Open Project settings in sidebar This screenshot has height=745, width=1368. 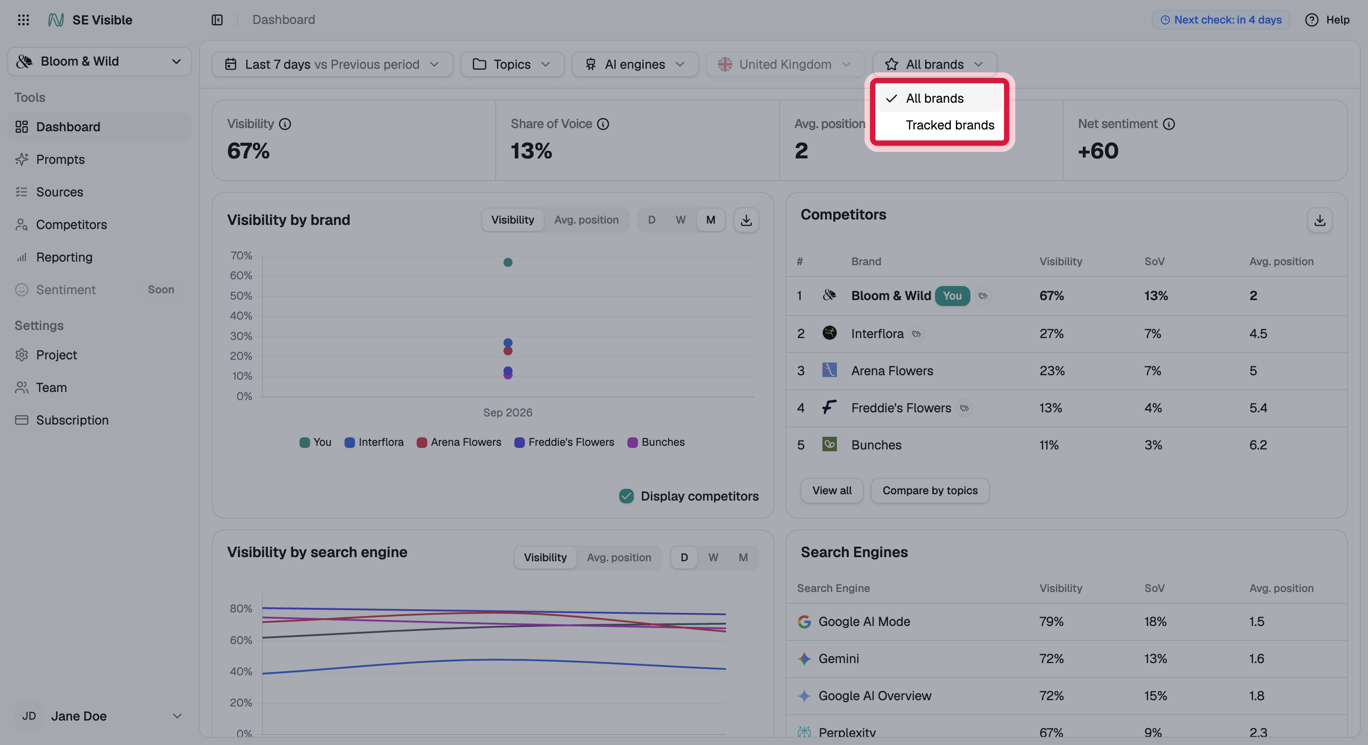(x=100, y=355)
